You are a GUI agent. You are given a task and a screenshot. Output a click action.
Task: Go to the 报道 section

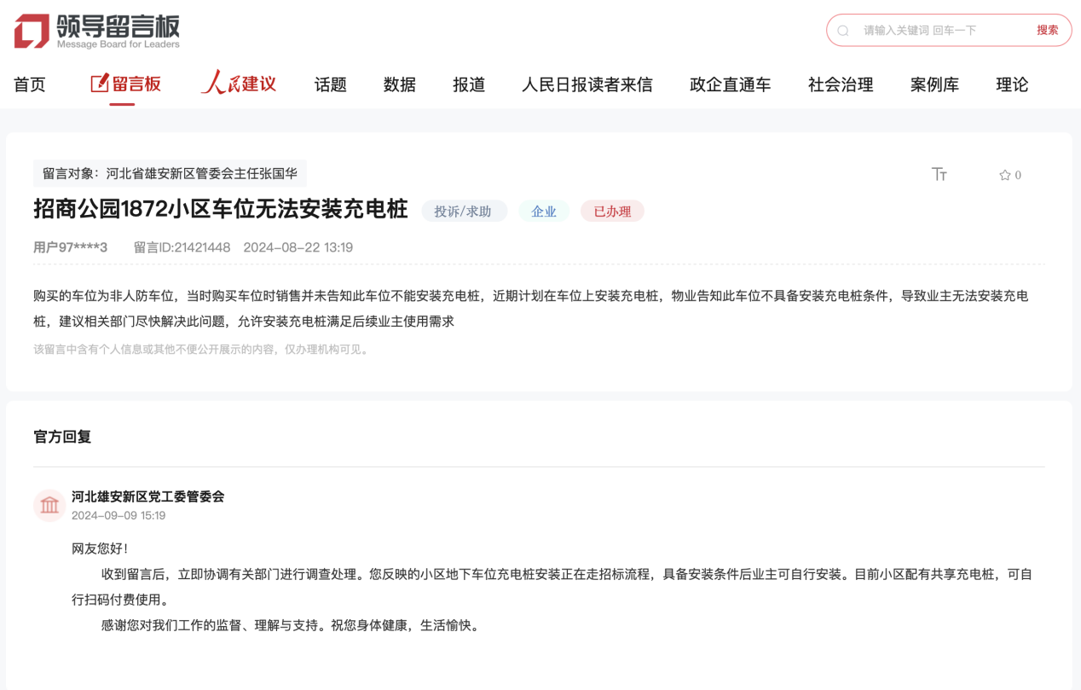[x=469, y=84]
